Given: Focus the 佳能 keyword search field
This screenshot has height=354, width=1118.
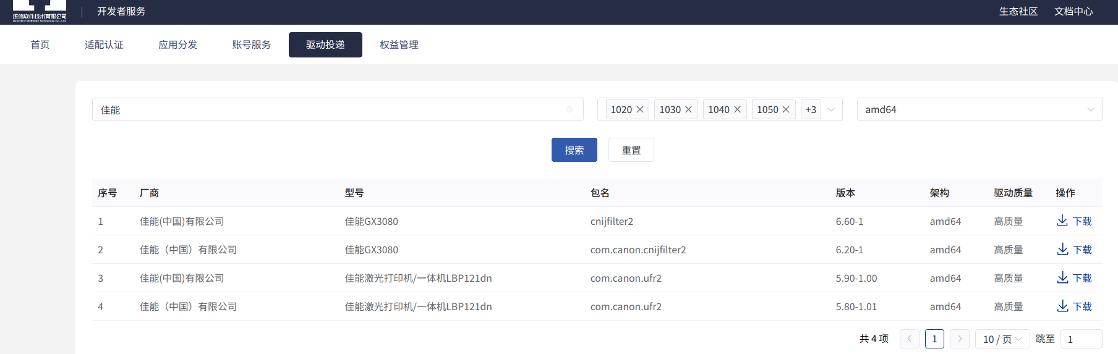Looking at the screenshot, I should pyautogui.click(x=338, y=109).
